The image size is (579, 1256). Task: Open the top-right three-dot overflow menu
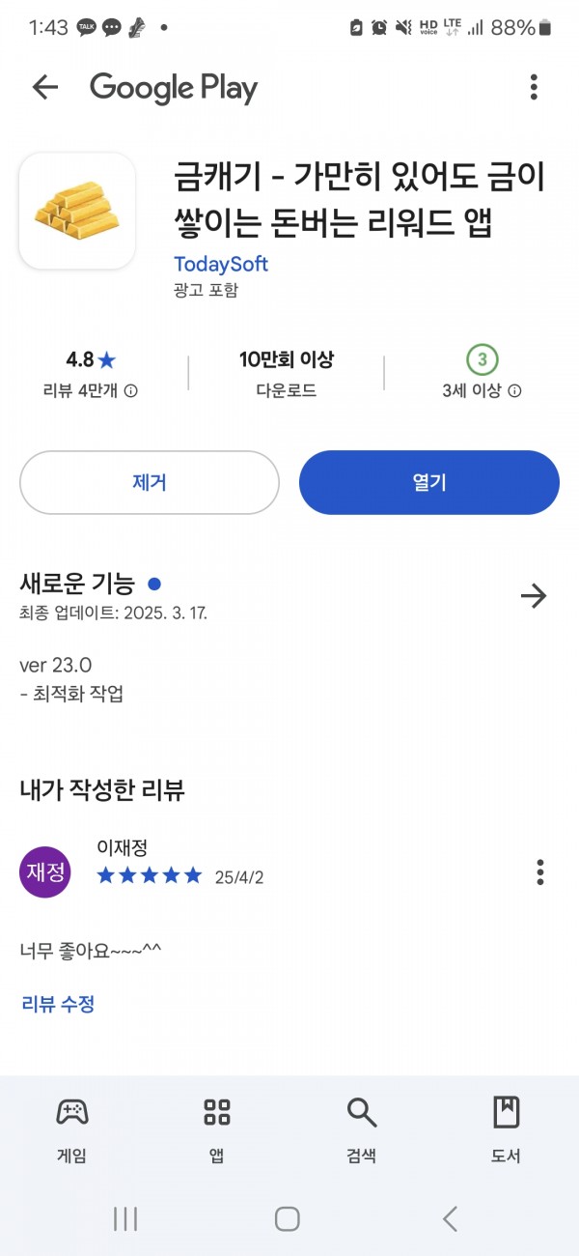pos(534,88)
